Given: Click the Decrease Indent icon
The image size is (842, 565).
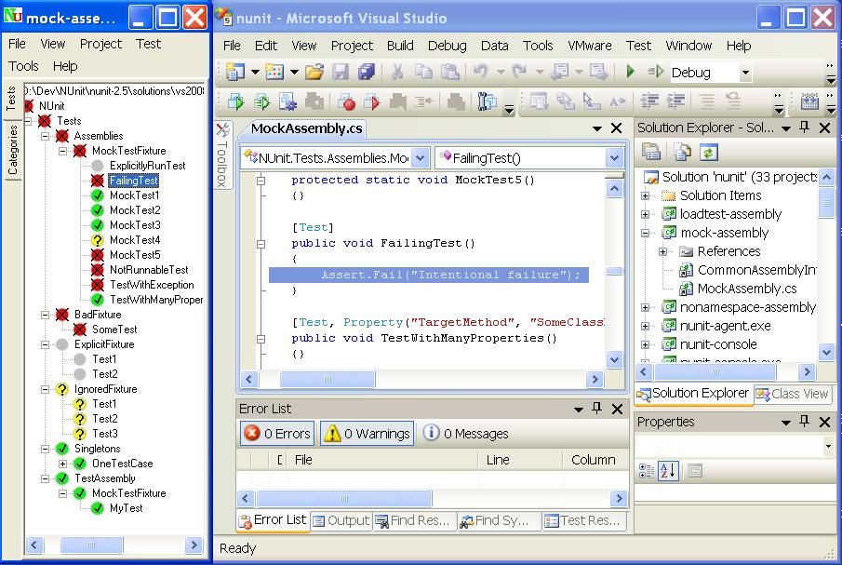Looking at the screenshot, I should pos(649,101).
